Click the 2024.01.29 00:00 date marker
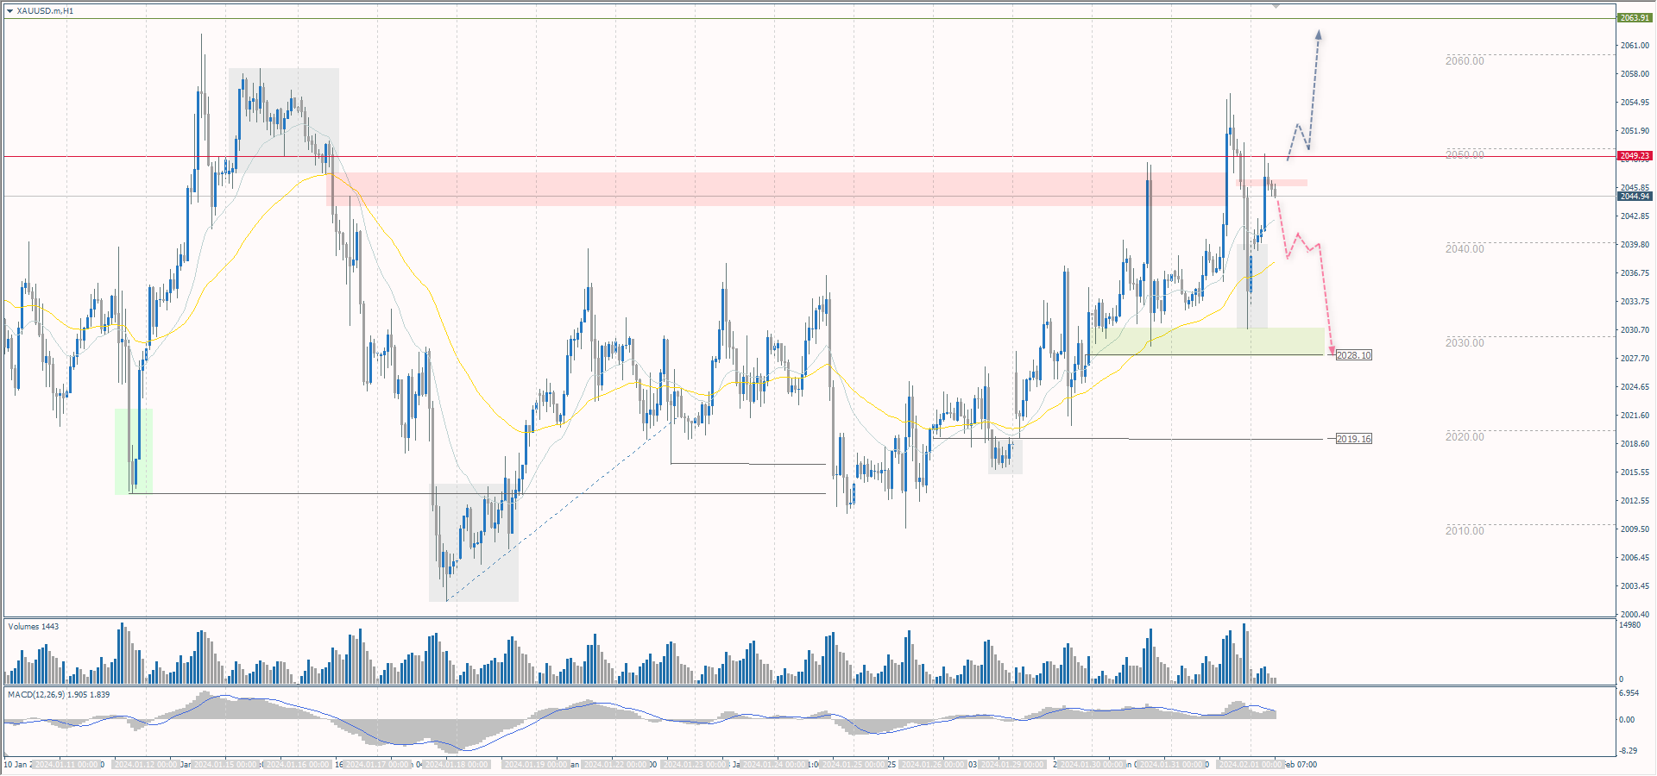1657x776 pixels. [x=1011, y=765]
